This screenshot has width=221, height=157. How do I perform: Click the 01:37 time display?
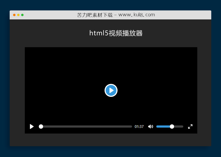click(139, 127)
